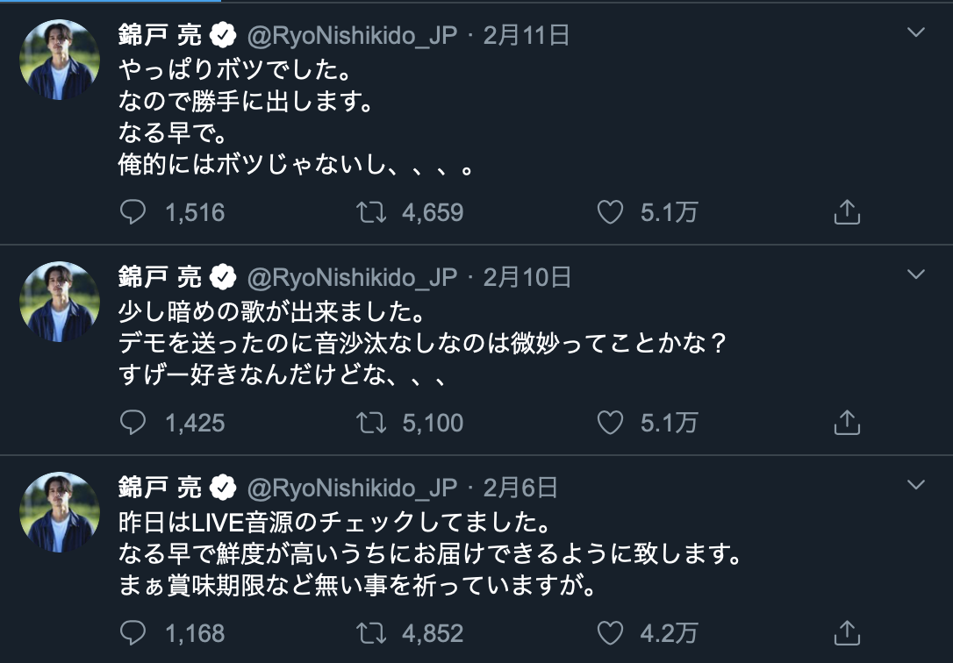Screen dimensions: 953x663
Task: Open profile picture on the top tweet
Action: [60, 60]
